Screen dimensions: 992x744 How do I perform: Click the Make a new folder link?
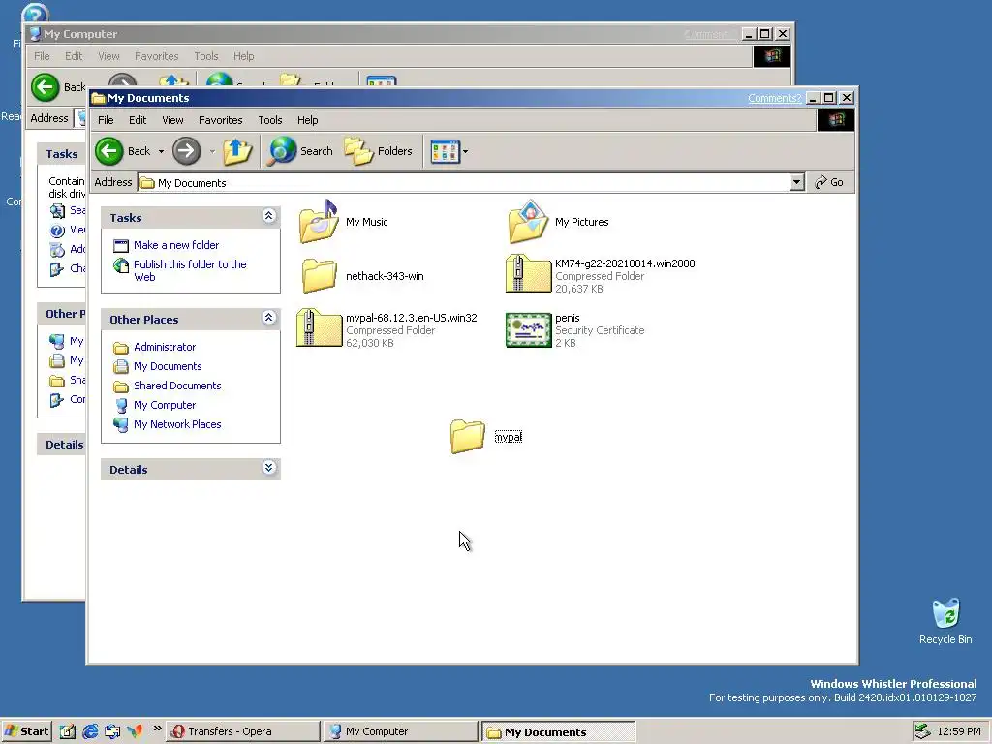[176, 245]
